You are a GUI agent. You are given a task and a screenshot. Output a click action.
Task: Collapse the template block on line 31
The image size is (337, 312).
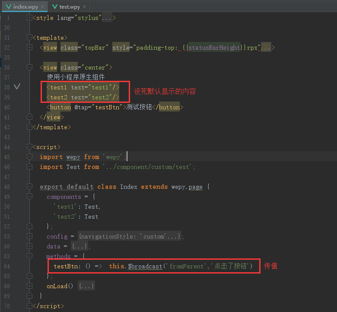click(29, 38)
